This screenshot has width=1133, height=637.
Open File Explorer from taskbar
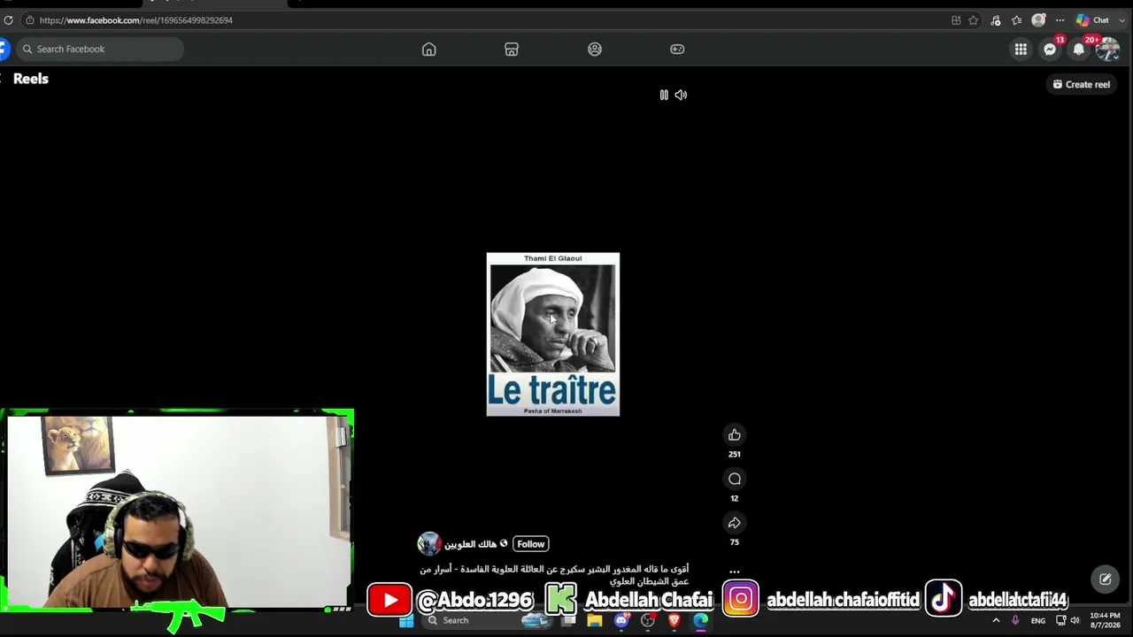[x=595, y=620]
